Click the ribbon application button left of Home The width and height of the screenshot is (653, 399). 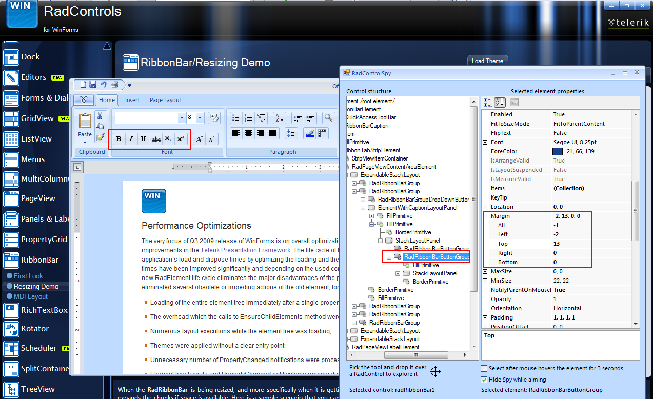84,100
